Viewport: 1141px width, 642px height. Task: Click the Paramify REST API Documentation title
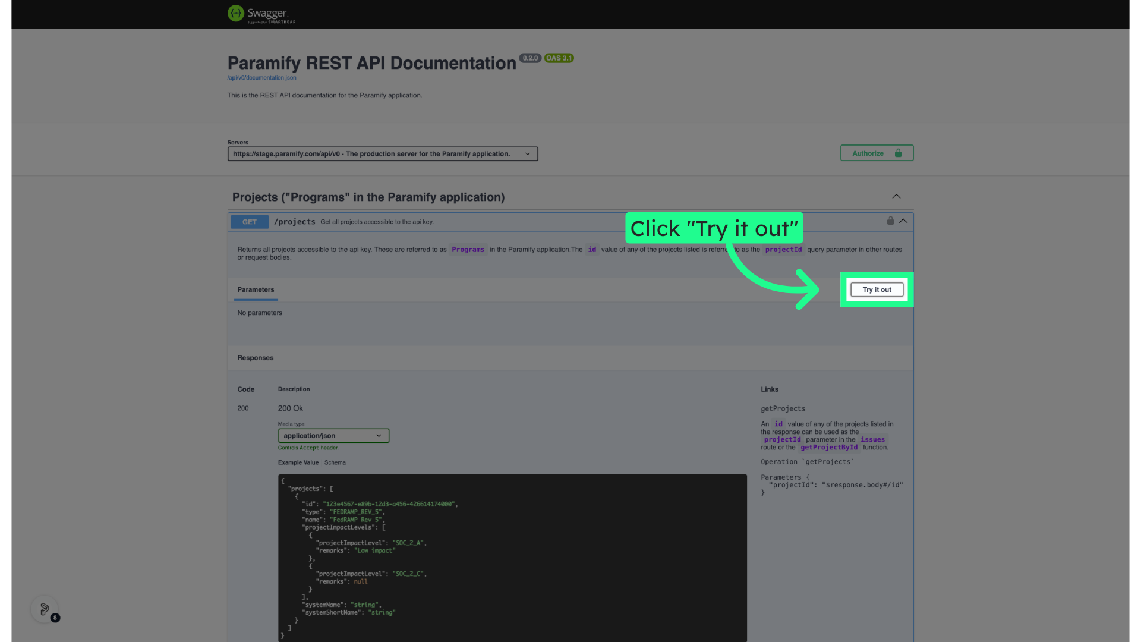click(372, 63)
